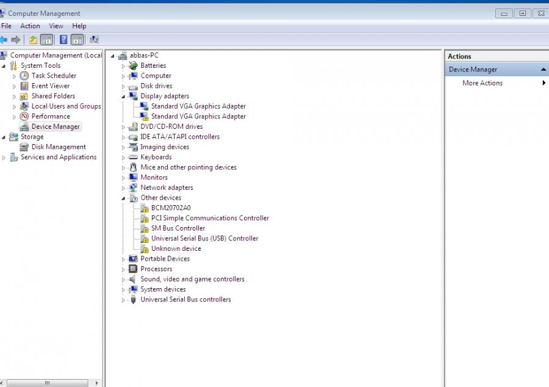The width and height of the screenshot is (549, 387).
Task: Click the DVD/CD-ROM drives icon
Action: coord(133,127)
